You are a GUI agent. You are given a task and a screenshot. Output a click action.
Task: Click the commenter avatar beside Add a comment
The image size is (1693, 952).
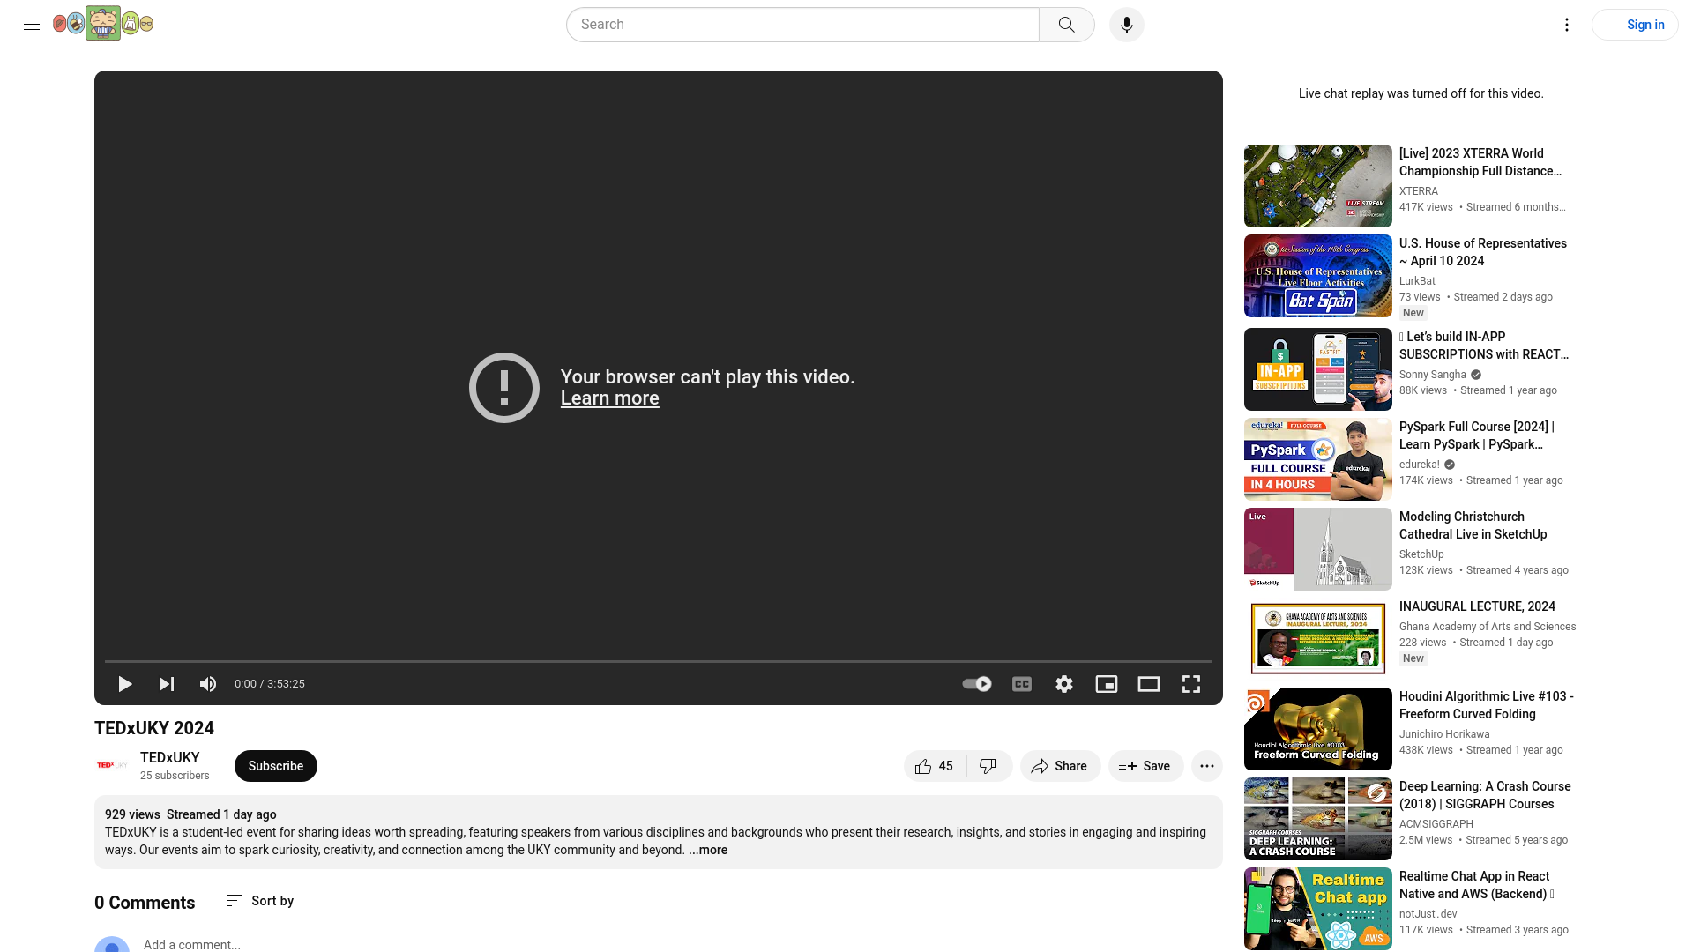click(x=112, y=944)
